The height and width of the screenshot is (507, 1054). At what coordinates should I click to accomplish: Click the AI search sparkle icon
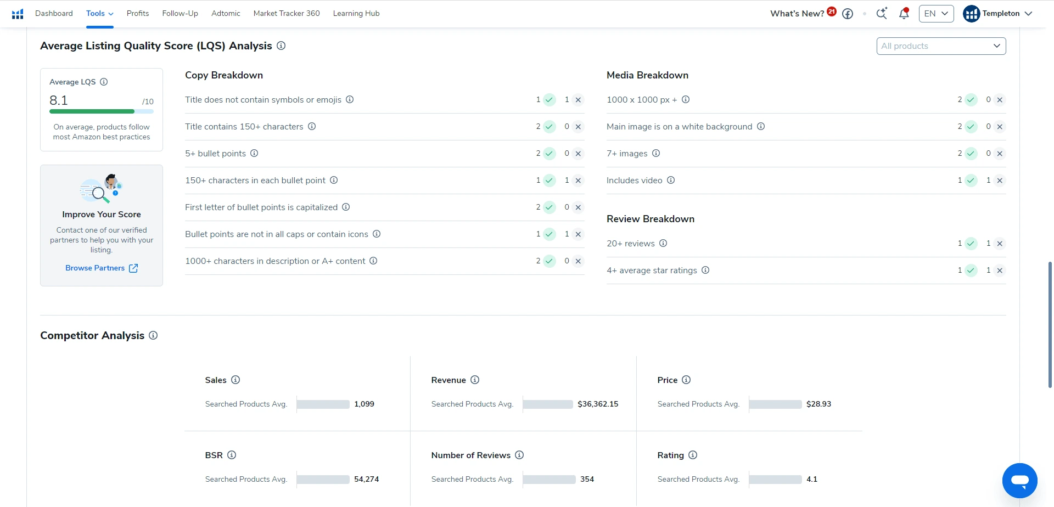pyautogui.click(x=882, y=14)
